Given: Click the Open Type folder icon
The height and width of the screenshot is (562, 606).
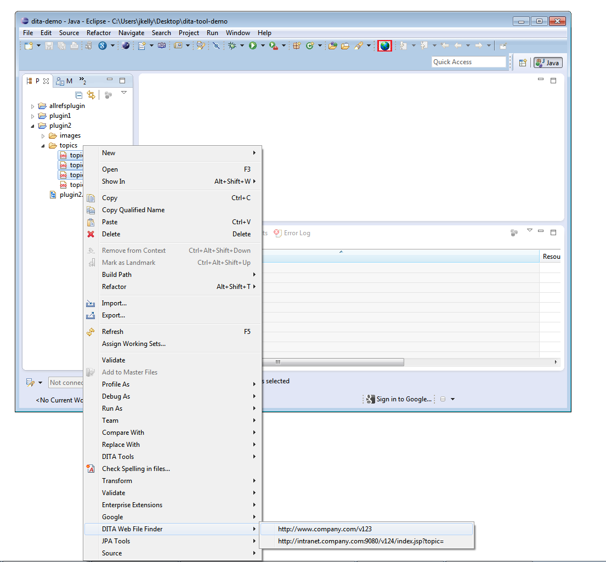Looking at the screenshot, I should click(333, 46).
